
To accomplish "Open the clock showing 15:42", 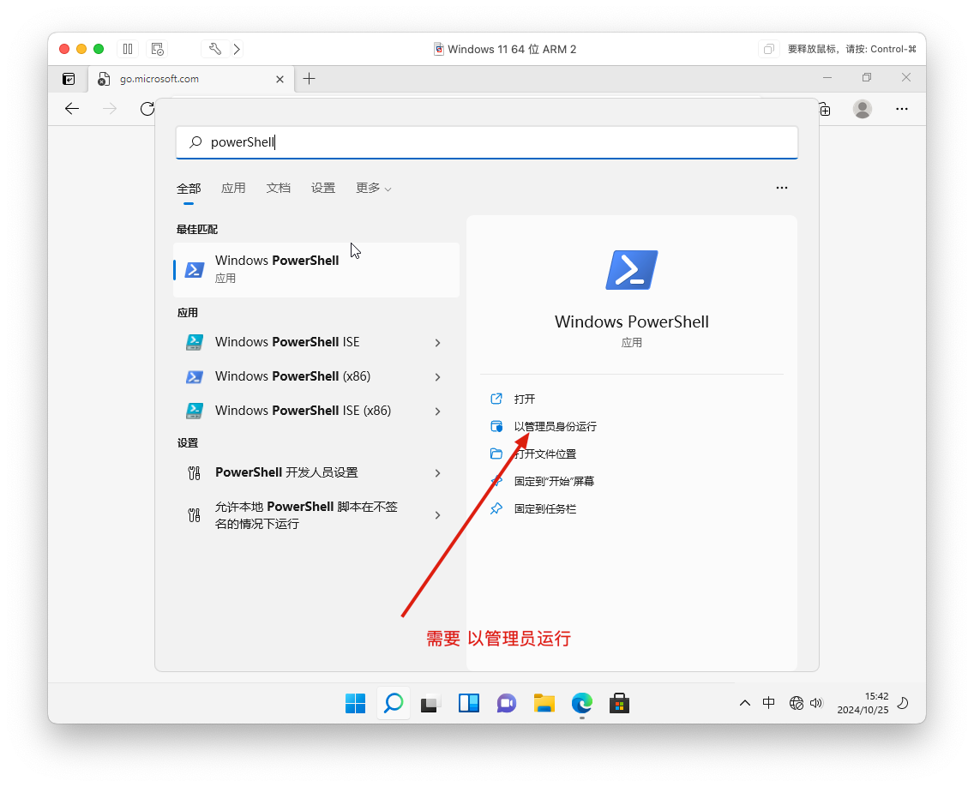I will (863, 703).
